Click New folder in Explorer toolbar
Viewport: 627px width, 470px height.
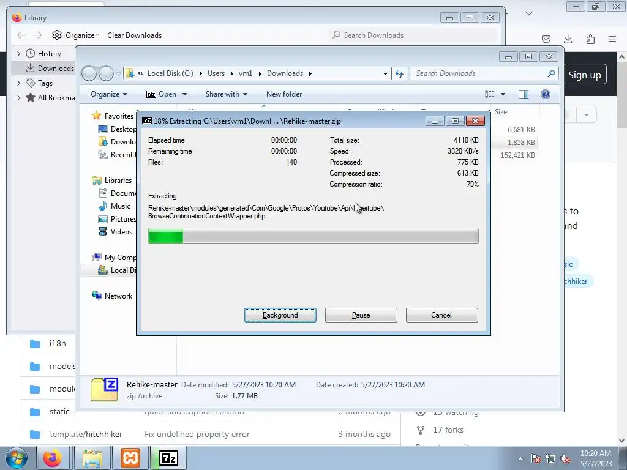tap(284, 94)
